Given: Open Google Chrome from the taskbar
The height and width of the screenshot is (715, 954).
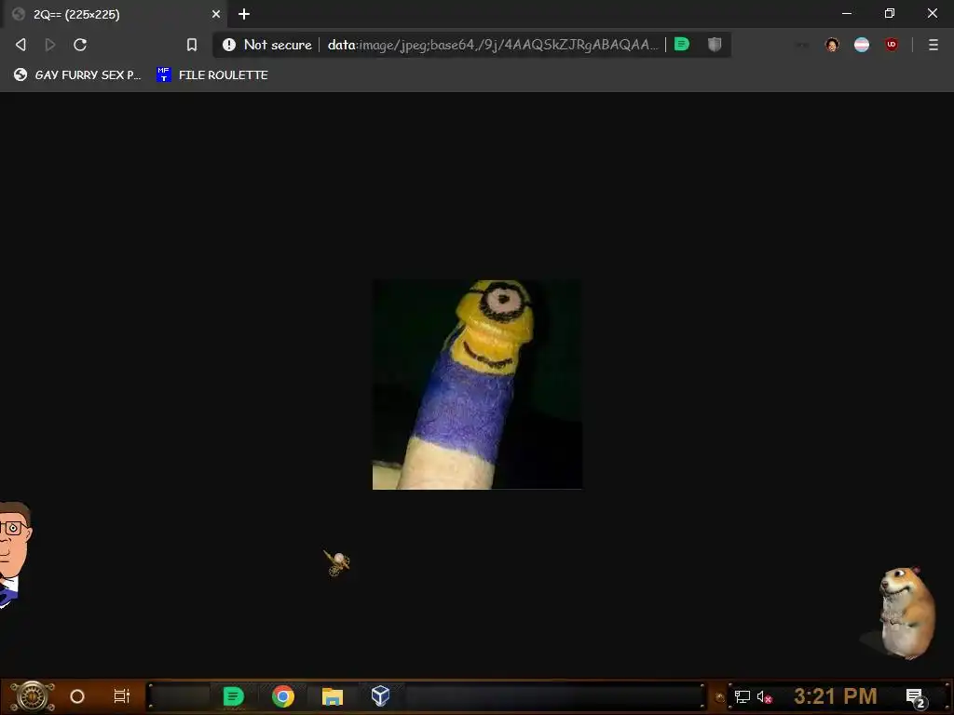Looking at the screenshot, I should pyautogui.click(x=283, y=696).
